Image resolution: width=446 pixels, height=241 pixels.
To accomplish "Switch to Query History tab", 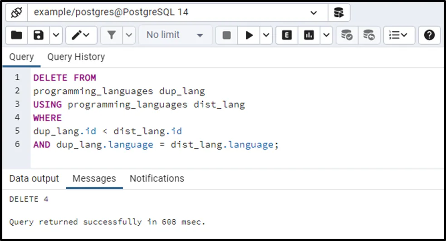I will click(x=76, y=57).
